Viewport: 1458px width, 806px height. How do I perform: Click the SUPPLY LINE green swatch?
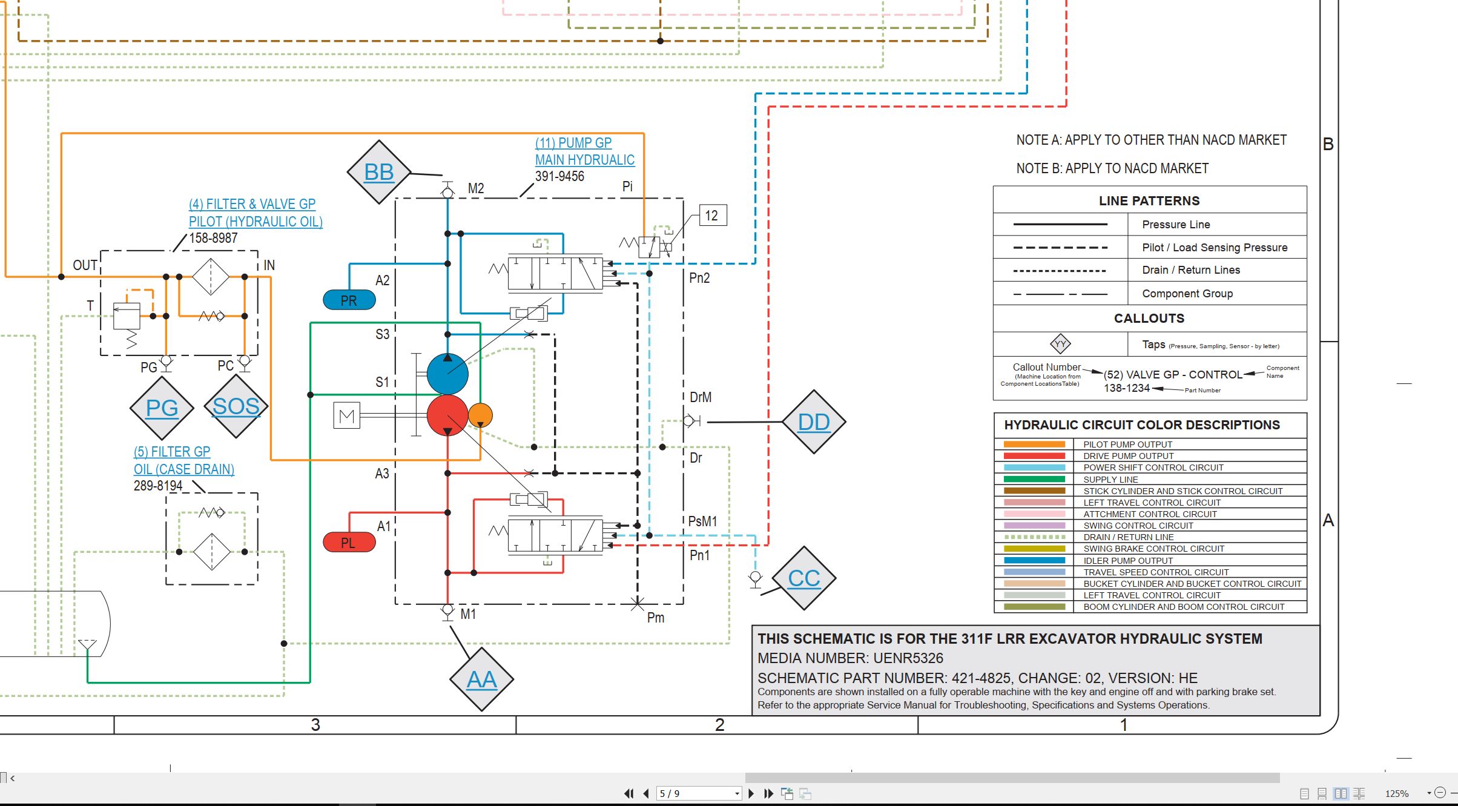pos(1034,479)
